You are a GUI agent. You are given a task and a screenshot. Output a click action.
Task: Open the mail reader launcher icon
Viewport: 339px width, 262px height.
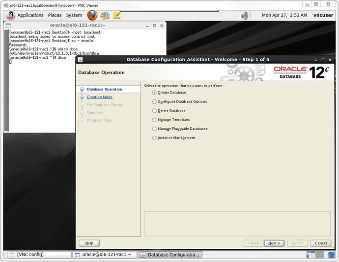[105, 15]
